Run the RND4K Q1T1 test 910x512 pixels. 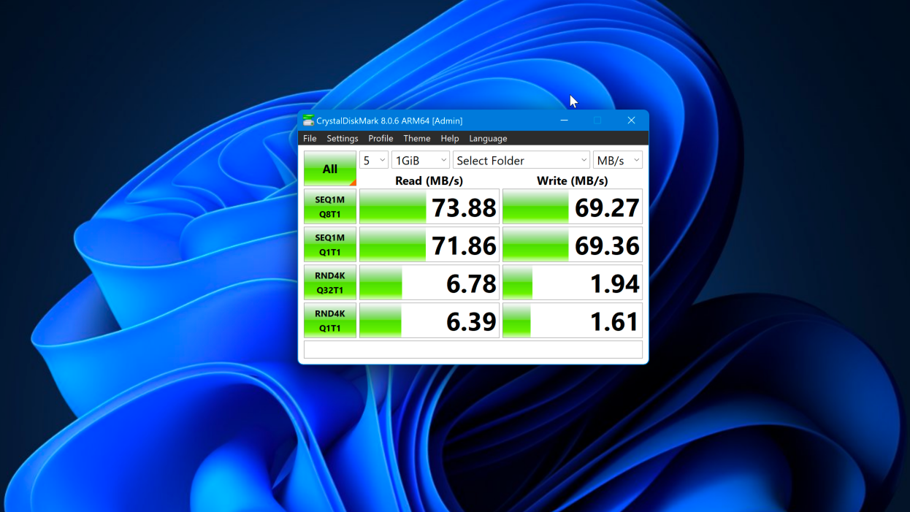point(330,321)
